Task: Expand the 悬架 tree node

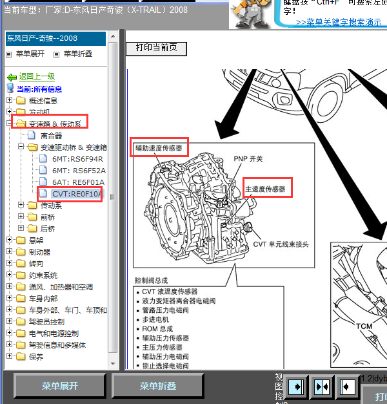Action: [x=9, y=240]
